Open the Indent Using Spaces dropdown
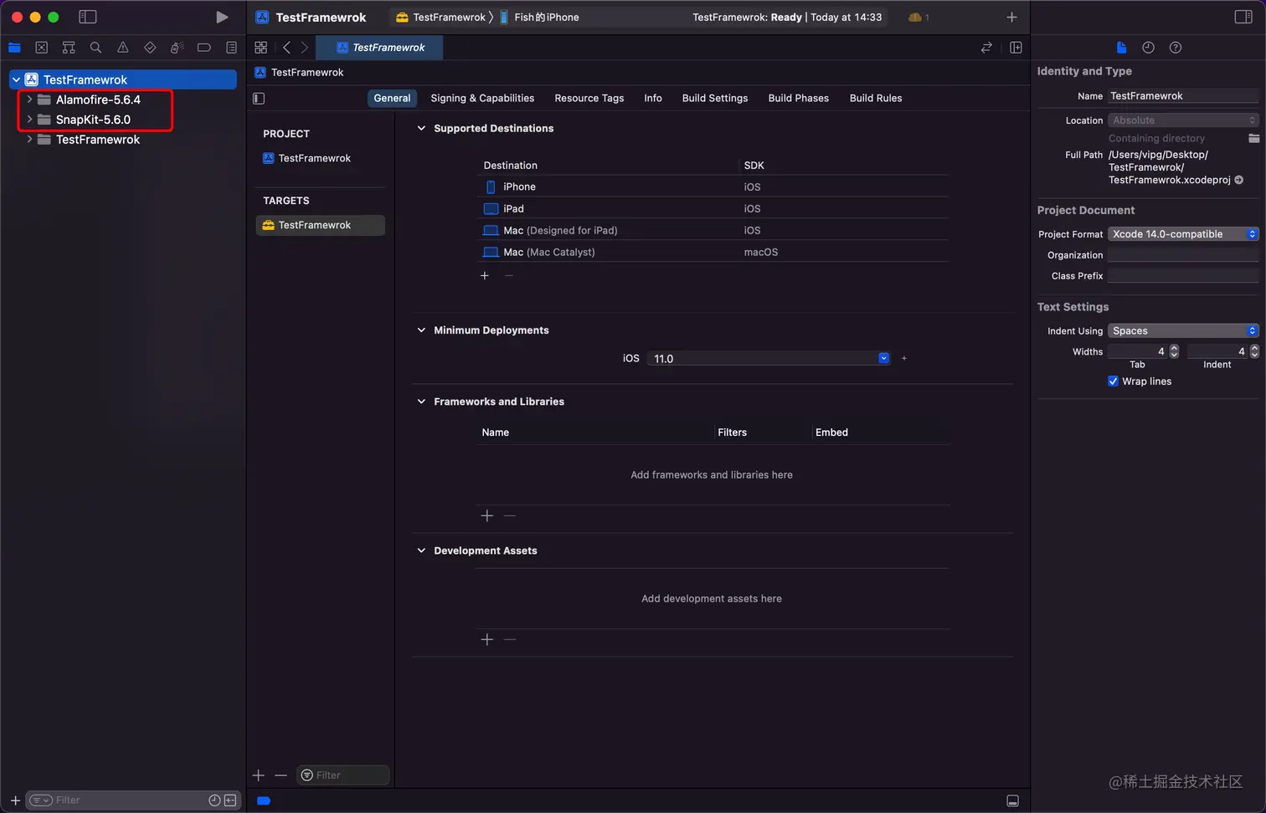Viewport: 1266px width, 813px height. point(1183,330)
